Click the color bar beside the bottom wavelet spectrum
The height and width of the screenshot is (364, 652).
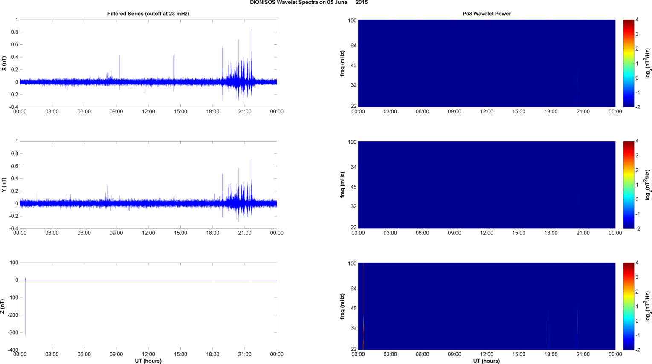(x=629, y=306)
